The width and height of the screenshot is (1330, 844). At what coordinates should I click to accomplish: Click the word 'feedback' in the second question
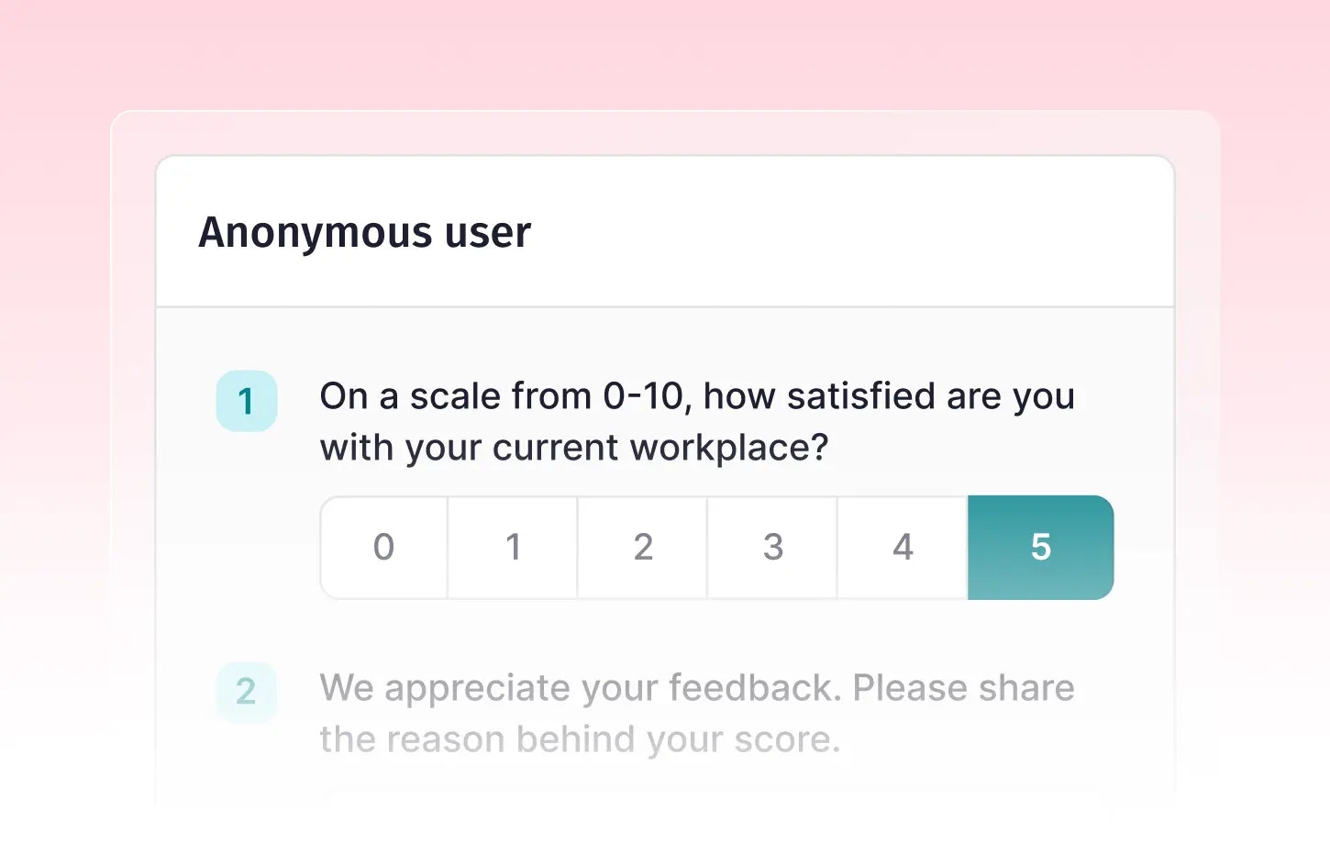pos(752,688)
